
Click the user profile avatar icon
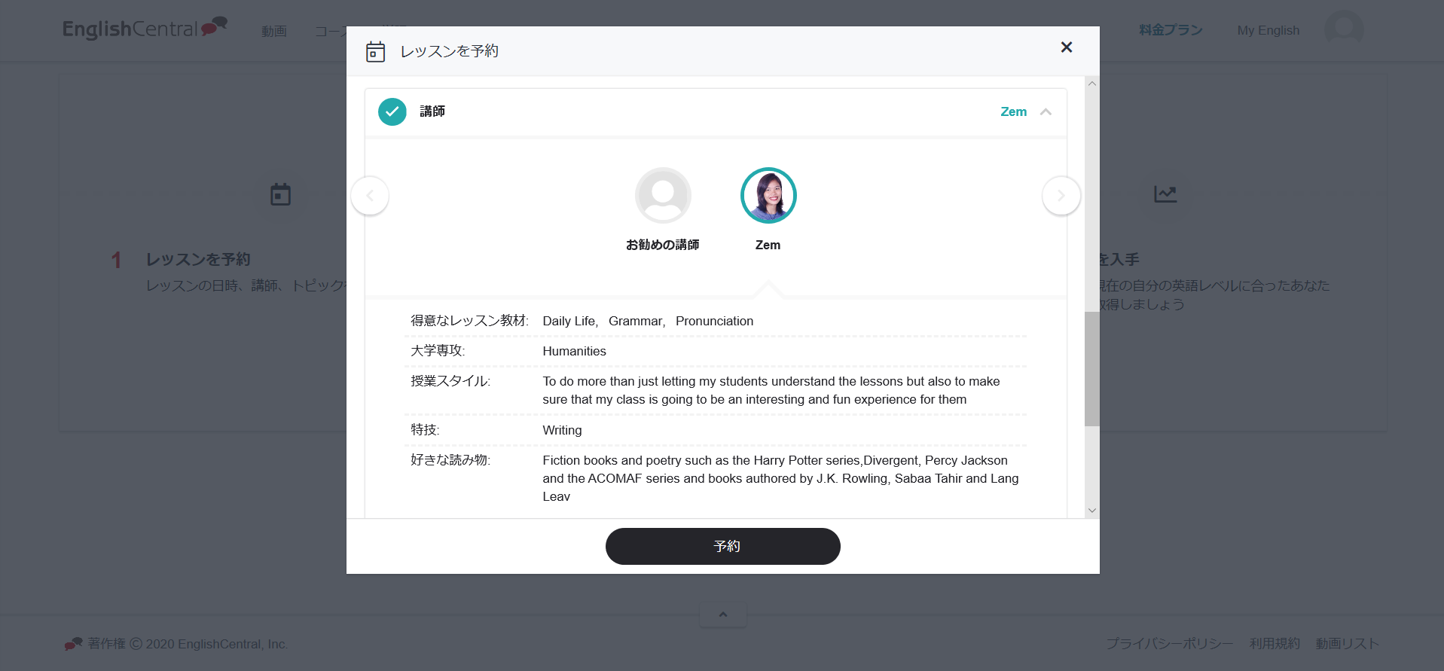click(x=1344, y=29)
